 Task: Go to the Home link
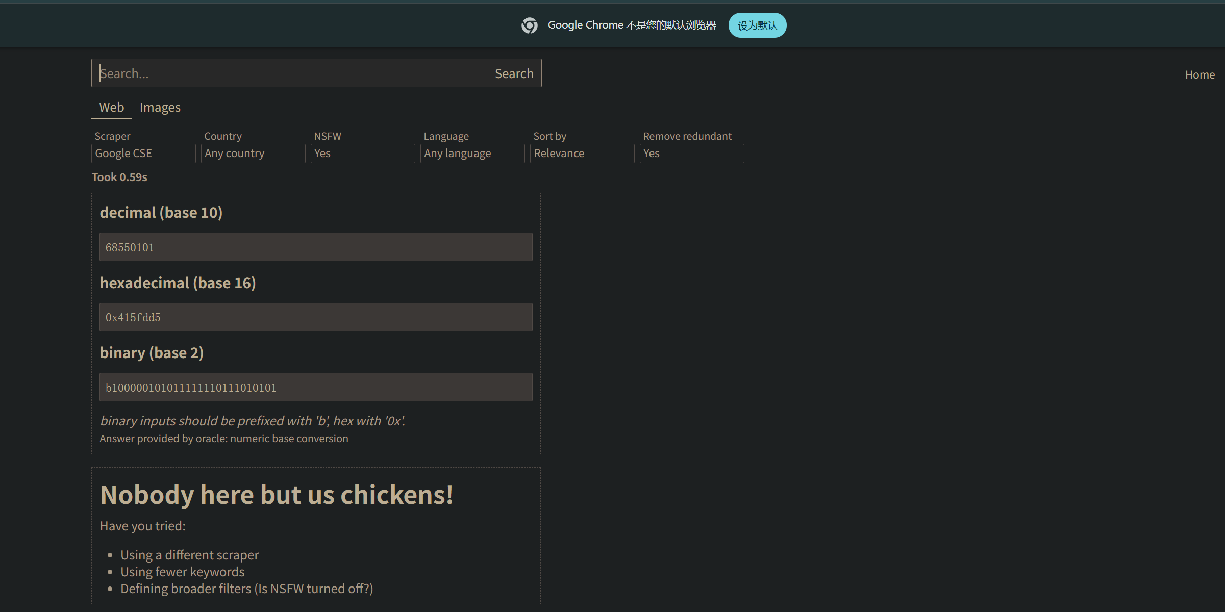pyautogui.click(x=1199, y=75)
